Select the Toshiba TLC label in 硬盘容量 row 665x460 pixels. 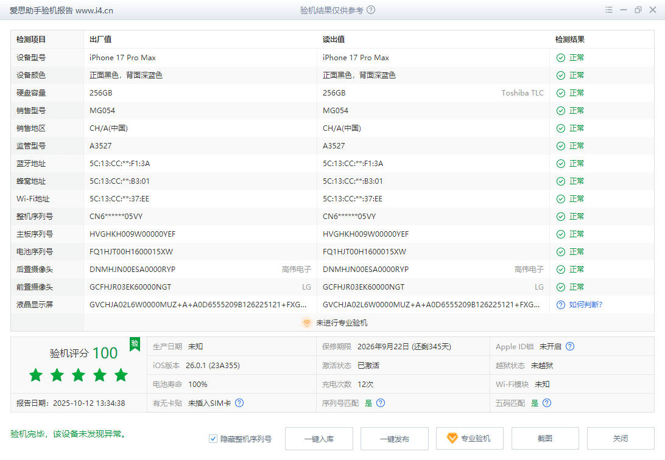pos(522,92)
